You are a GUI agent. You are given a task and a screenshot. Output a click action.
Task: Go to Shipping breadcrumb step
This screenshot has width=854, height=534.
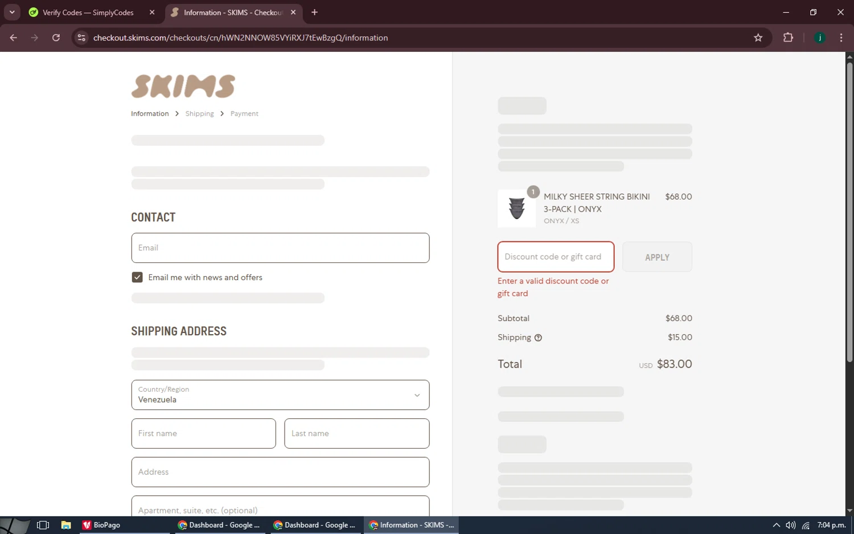click(199, 114)
